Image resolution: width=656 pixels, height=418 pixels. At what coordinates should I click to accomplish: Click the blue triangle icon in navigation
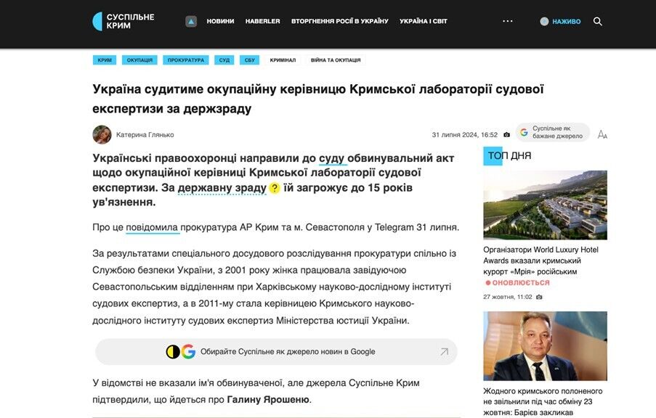coord(191,21)
